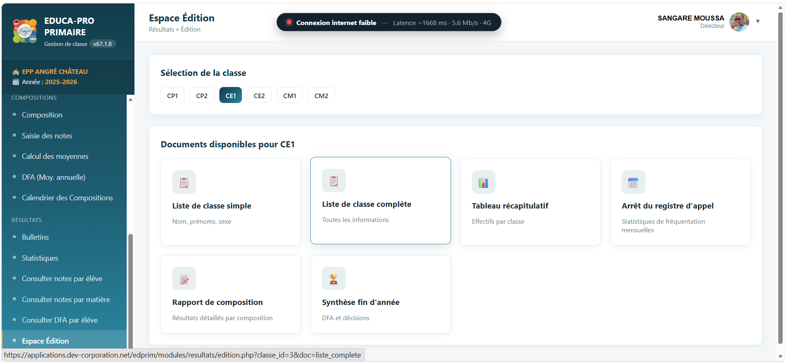
Task: Select the CE2 class tab
Action: (x=259, y=95)
